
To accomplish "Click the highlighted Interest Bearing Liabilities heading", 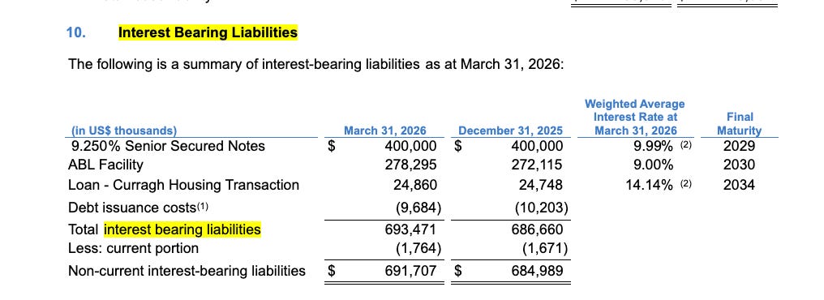I will click(x=208, y=32).
